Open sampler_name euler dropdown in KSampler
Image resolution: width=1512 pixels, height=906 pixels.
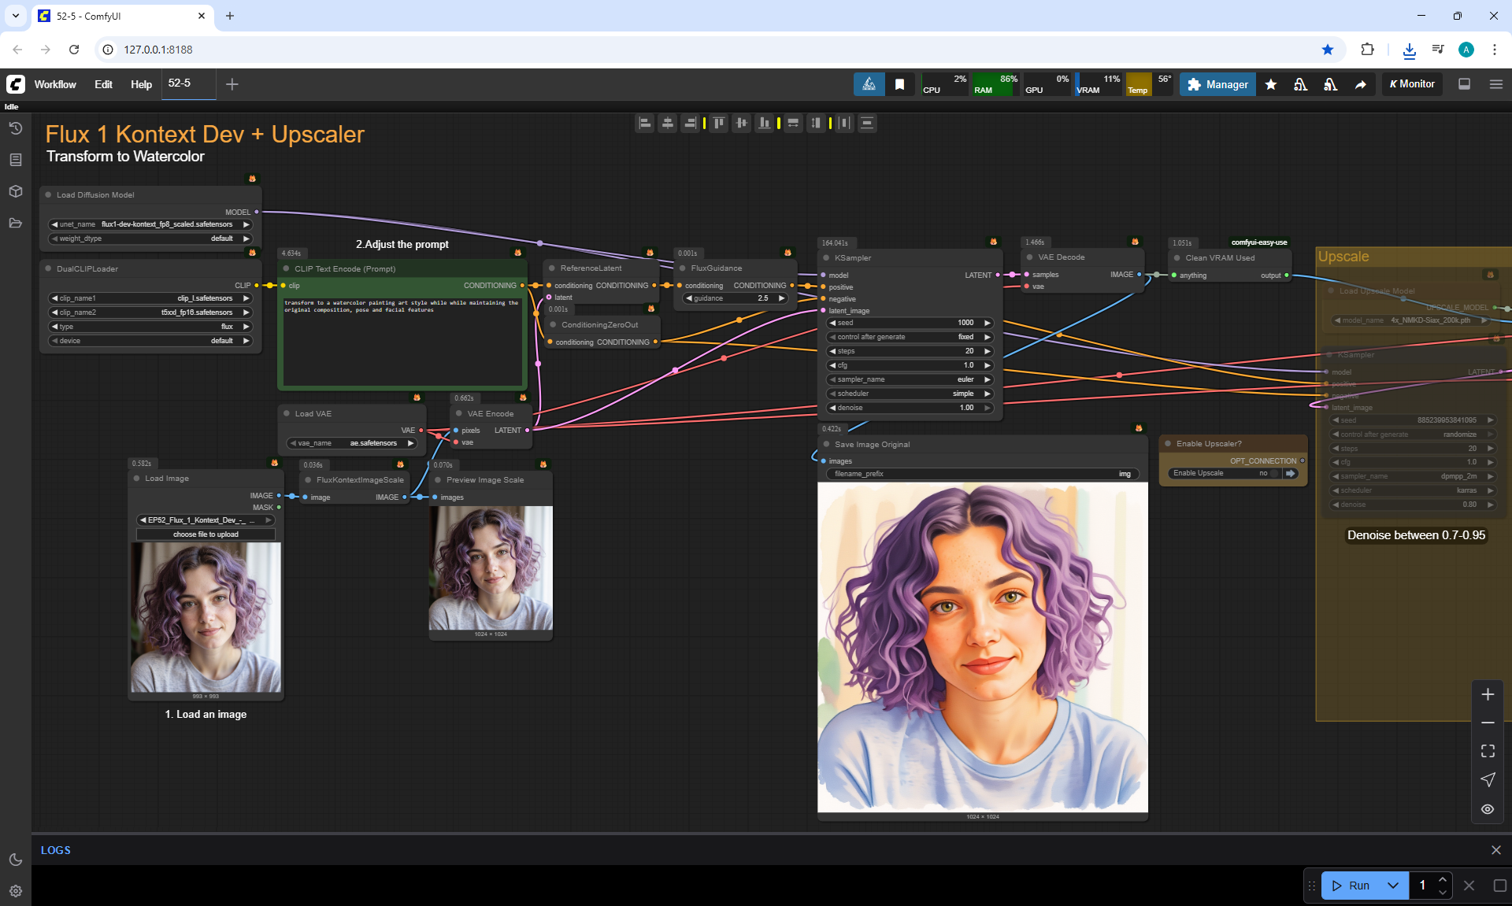click(x=910, y=379)
